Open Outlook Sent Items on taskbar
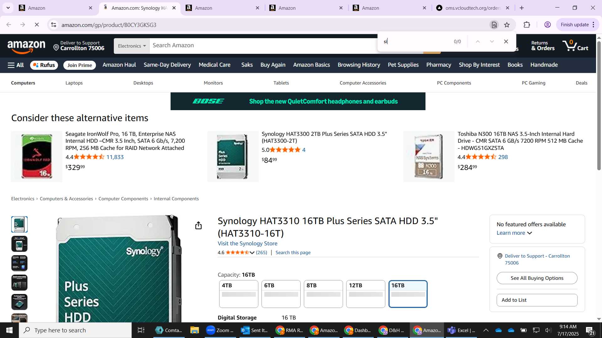The width and height of the screenshot is (602, 338). [x=255, y=330]
